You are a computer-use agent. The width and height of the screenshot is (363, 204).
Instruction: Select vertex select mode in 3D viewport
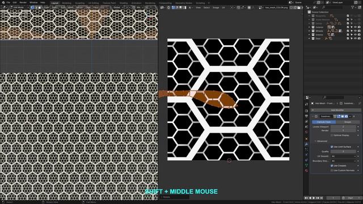pos(32,7)
